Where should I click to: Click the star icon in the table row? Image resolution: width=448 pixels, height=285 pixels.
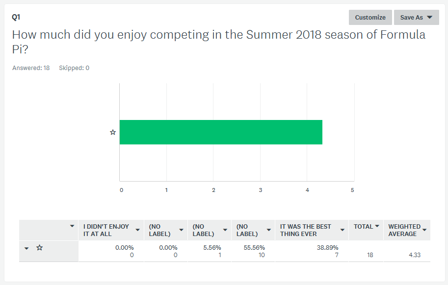(39, 248)
